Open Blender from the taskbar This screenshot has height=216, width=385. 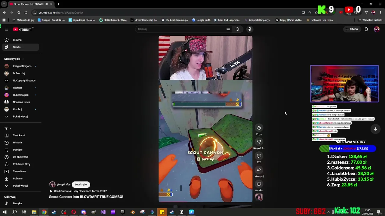pyautogui.click(x=132, y=212)
